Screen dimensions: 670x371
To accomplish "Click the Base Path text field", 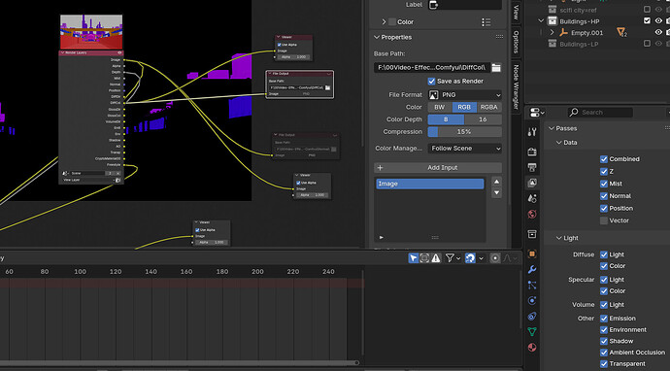I will pos(431,68).
